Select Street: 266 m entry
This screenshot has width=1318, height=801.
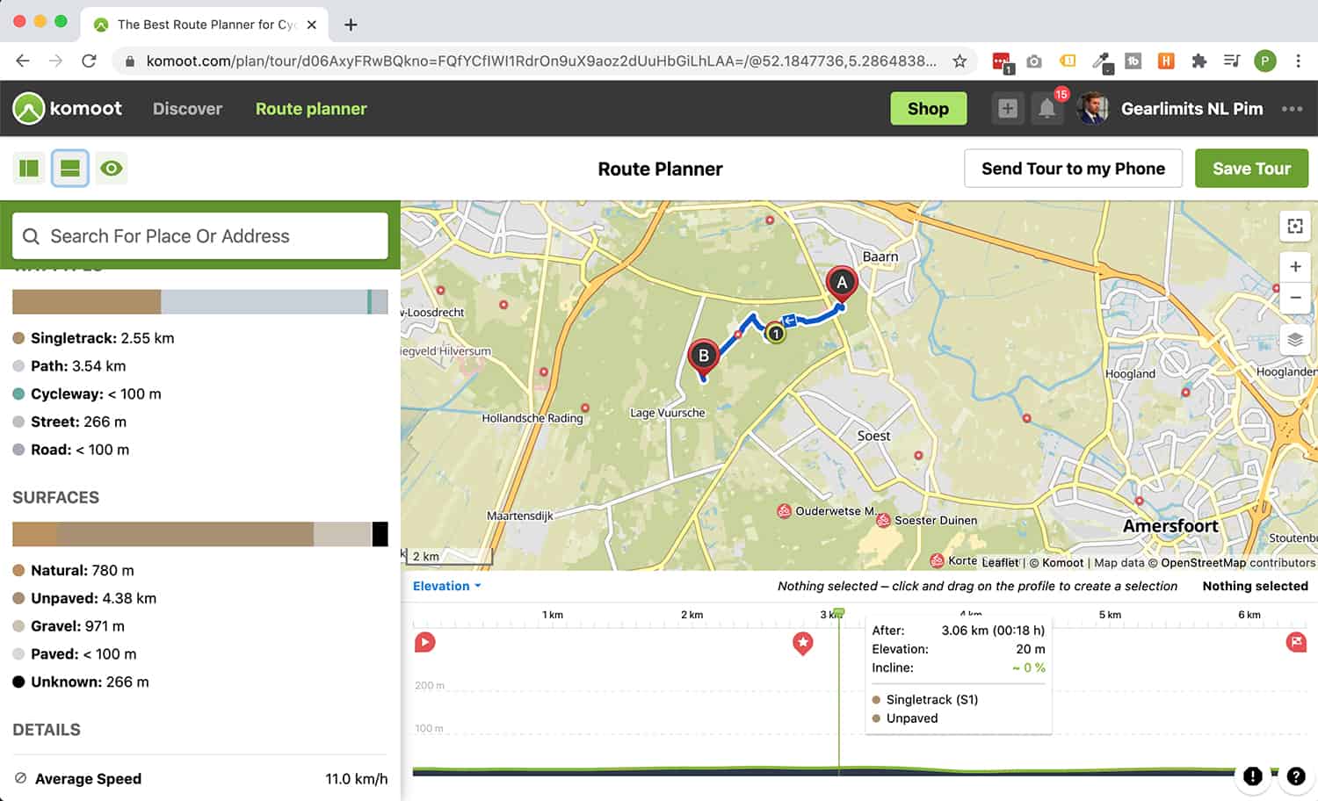(69, 422)
